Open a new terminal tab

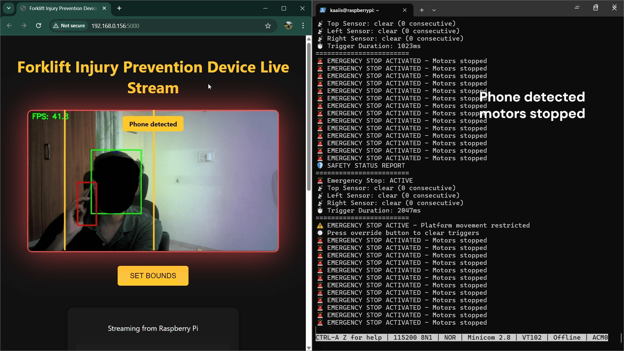pyautogui.click(x=422, y=10)
